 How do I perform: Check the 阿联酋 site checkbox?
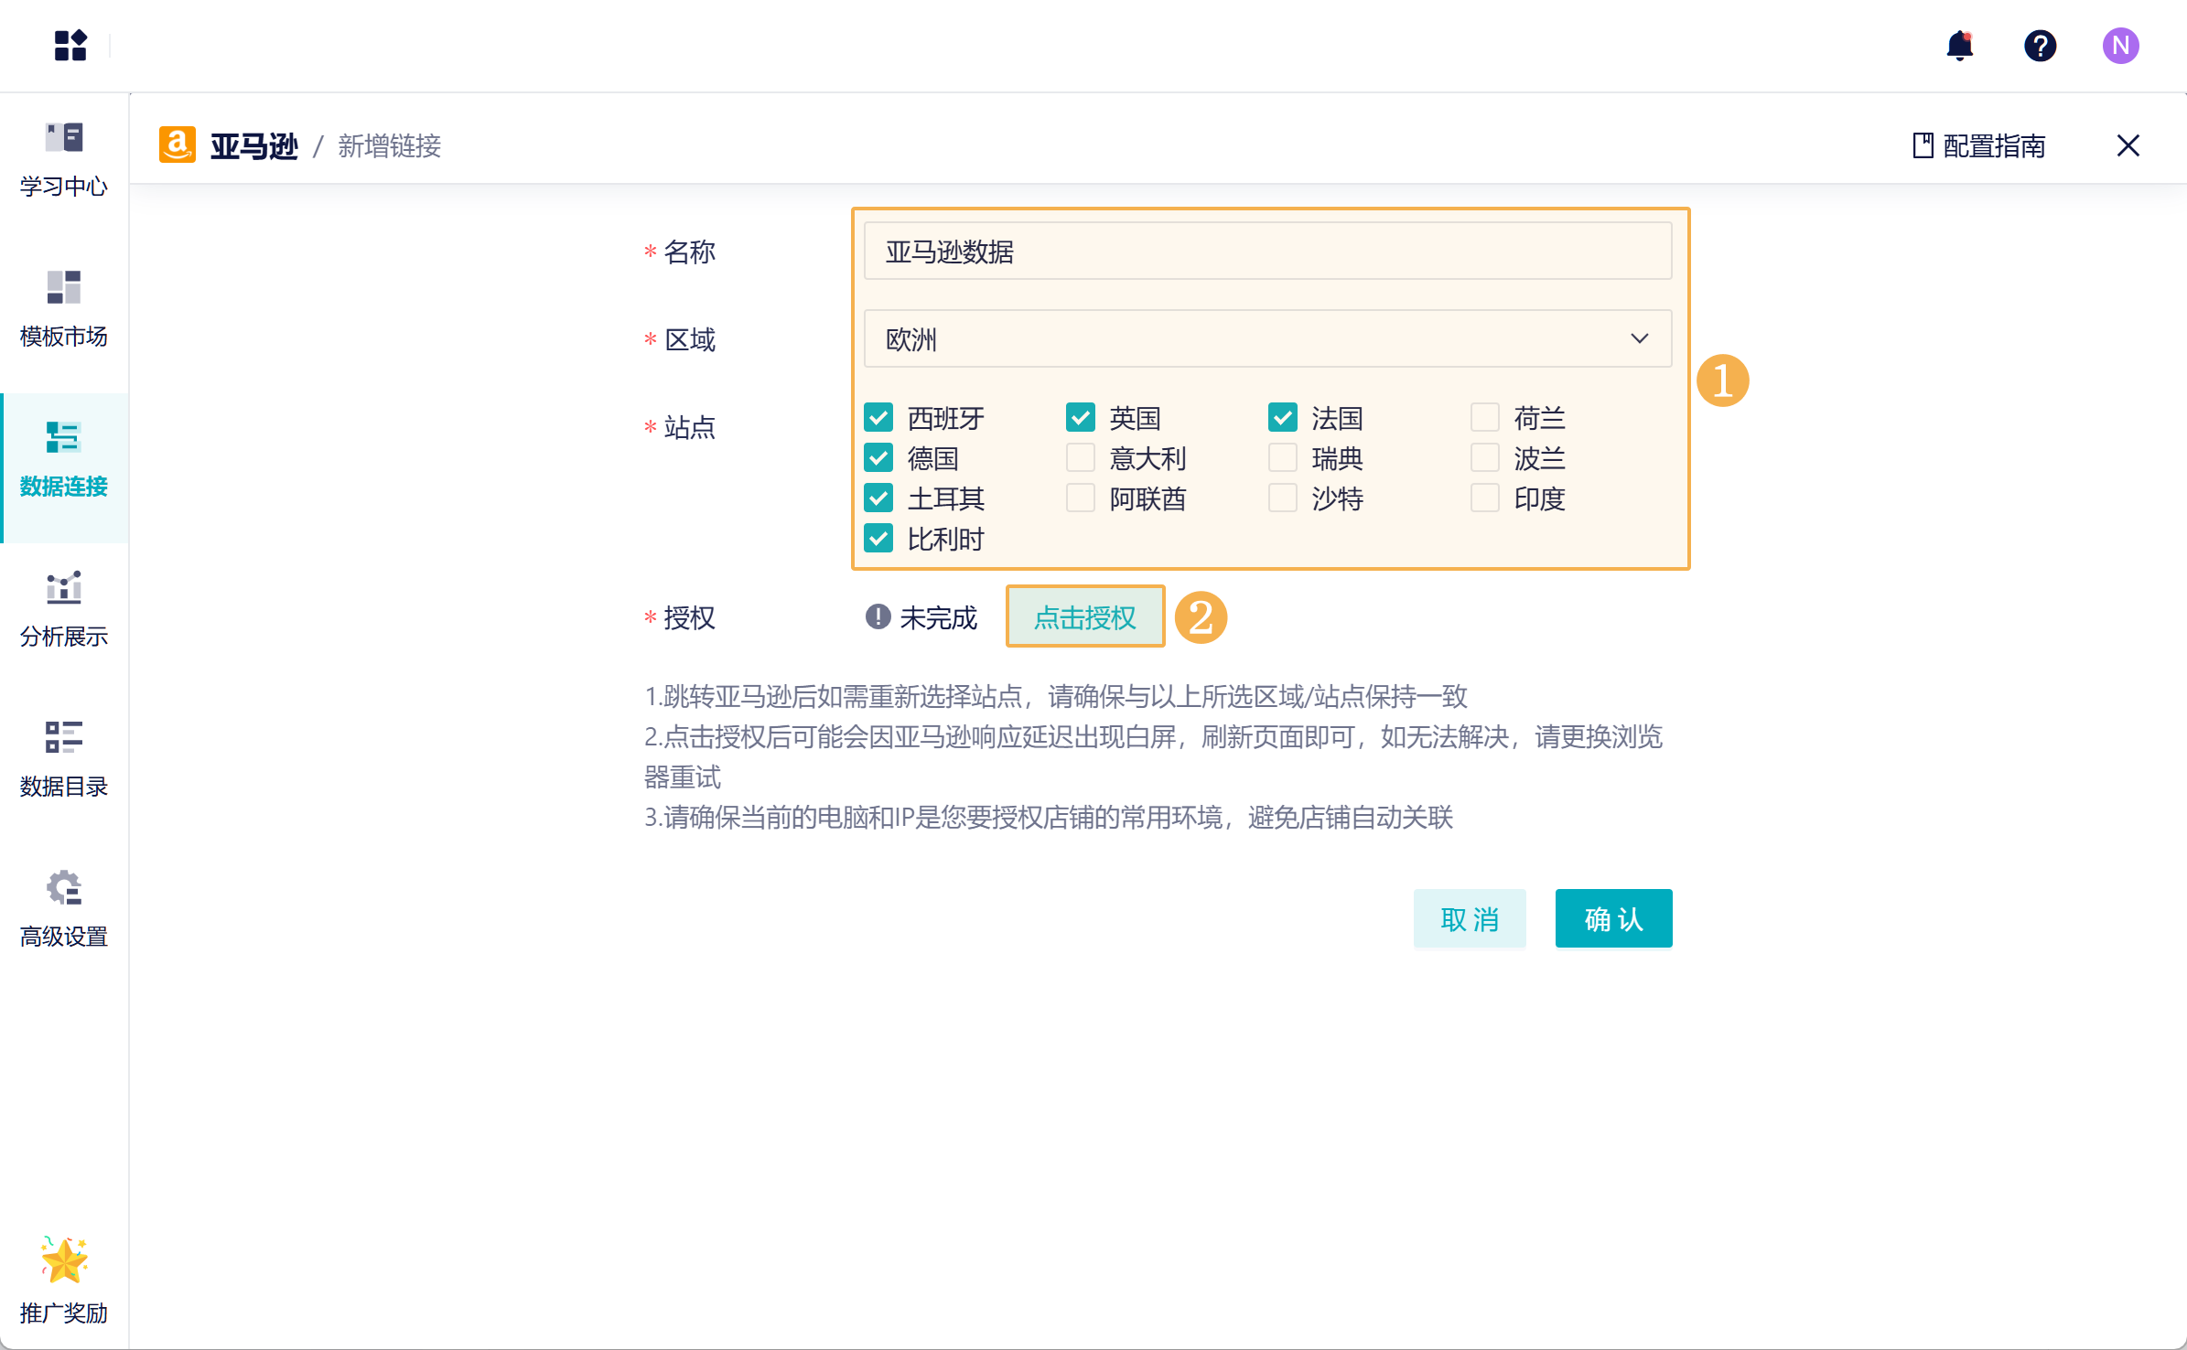tap(1081, 498)
